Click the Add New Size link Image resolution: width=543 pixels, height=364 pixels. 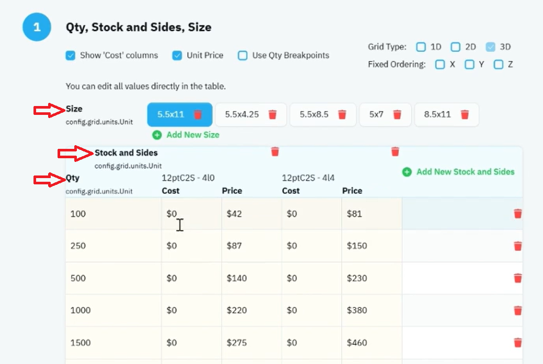pyautogui.click(x=193, y=135)
